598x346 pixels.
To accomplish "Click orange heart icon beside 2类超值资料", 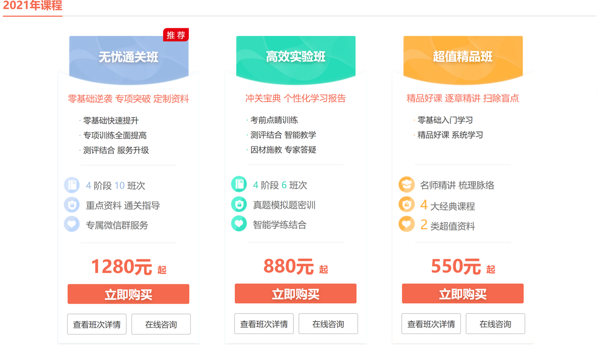I will click(x=406, y=225).
